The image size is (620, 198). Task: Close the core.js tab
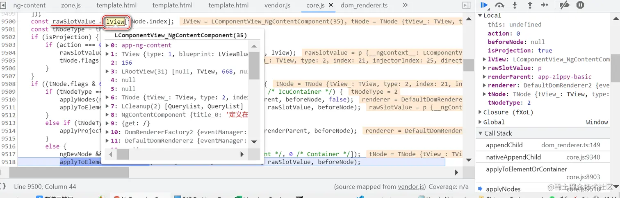click(x=331, y=5)
